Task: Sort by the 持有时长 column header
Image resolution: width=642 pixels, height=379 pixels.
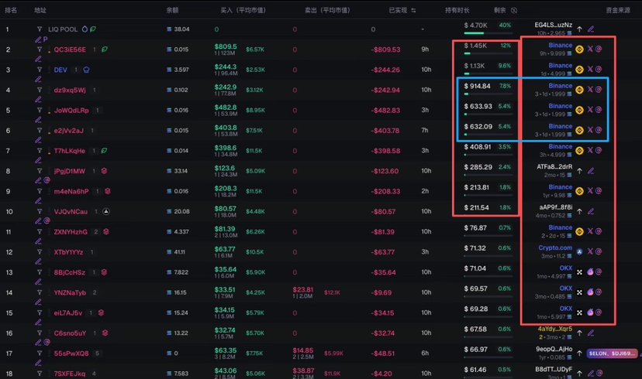Action: click(457, 10)
